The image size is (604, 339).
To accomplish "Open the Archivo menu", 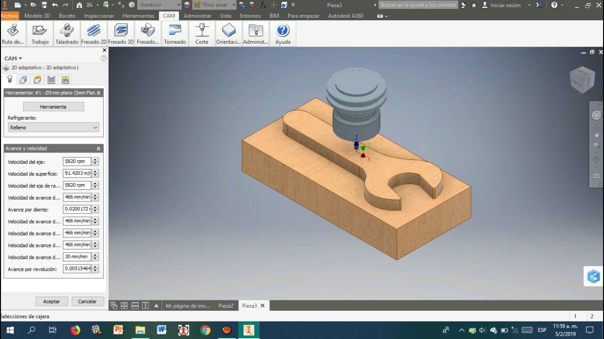I will (9, 16).
